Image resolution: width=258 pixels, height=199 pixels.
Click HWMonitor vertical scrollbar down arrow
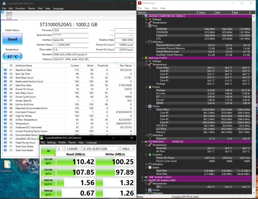[253, 192]
